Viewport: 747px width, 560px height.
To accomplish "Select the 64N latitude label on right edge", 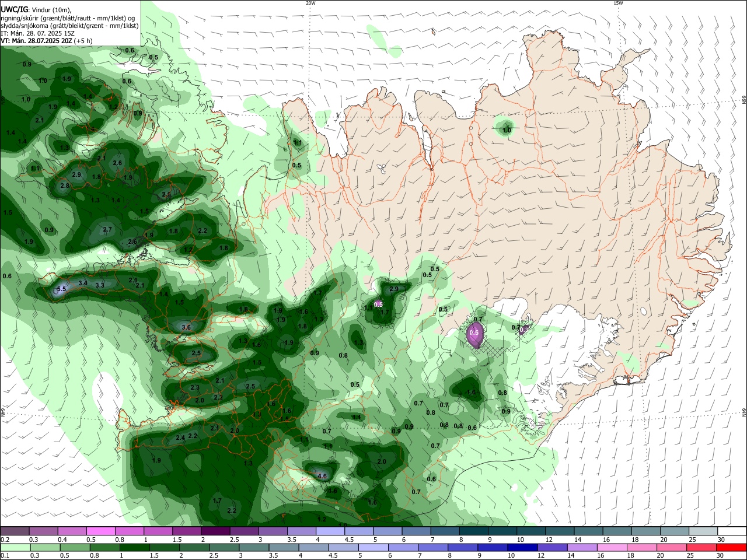I will click(x=744, y=412).
